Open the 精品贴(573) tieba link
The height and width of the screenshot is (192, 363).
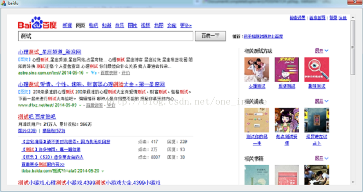click(x=54, y=131)
